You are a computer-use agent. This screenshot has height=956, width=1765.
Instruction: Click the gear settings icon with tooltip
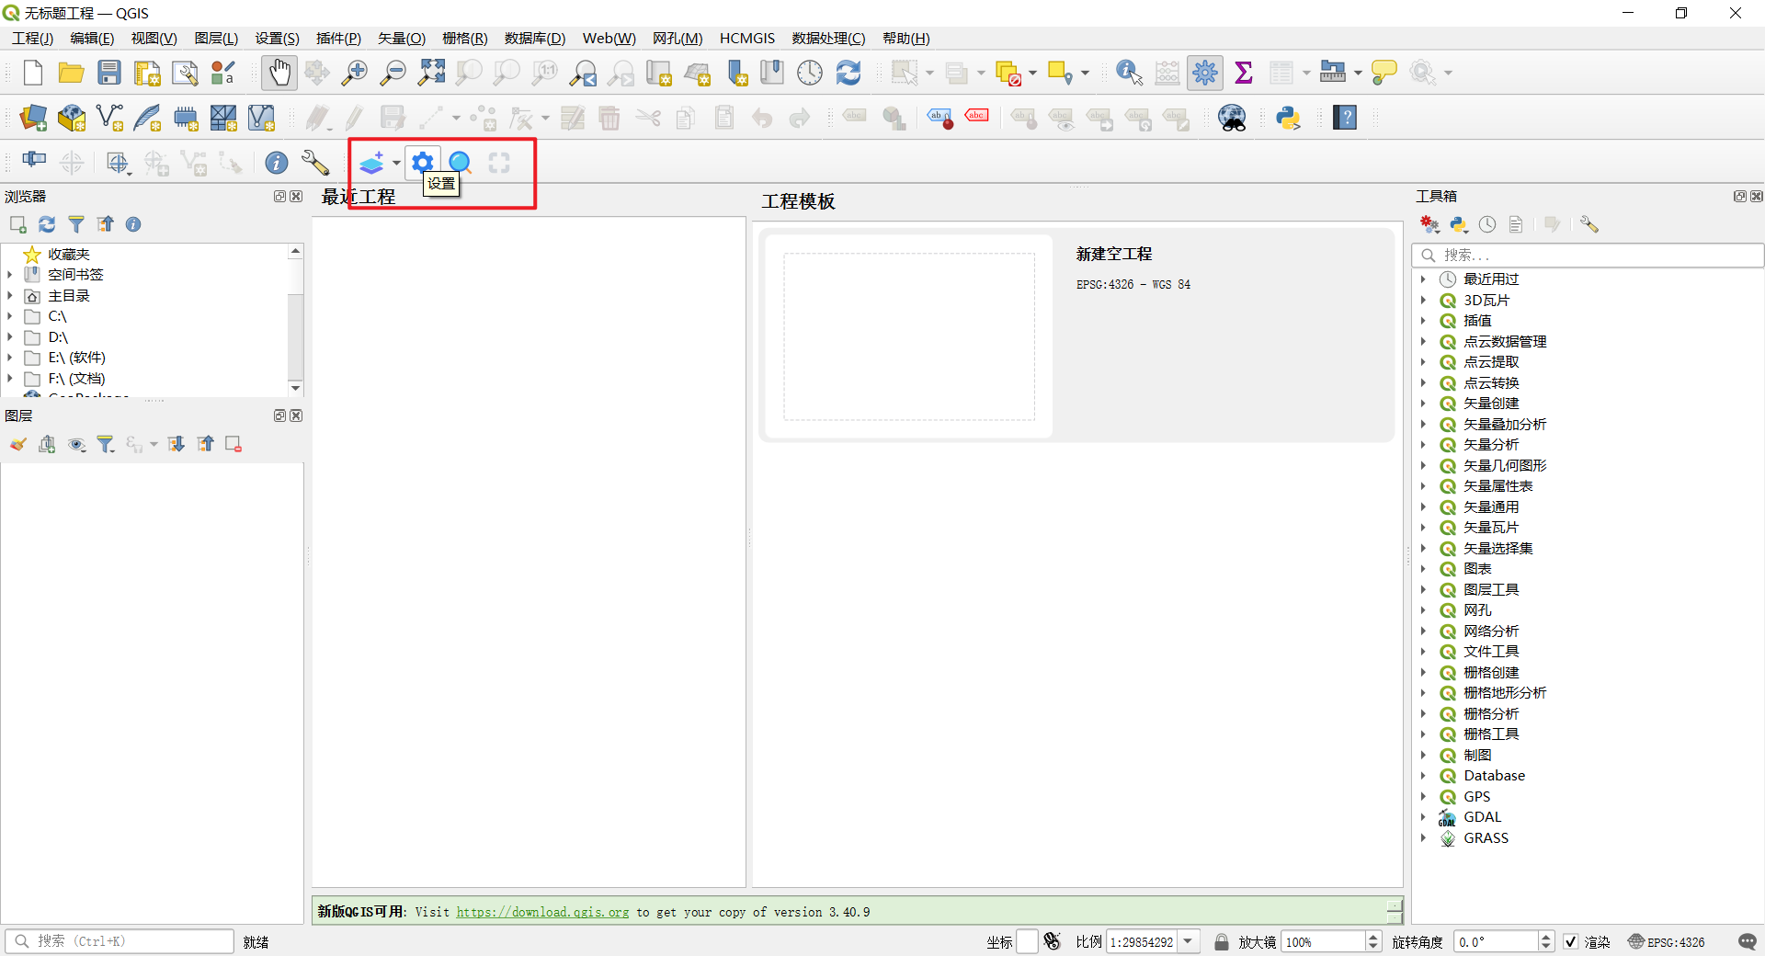click(422, 163)
